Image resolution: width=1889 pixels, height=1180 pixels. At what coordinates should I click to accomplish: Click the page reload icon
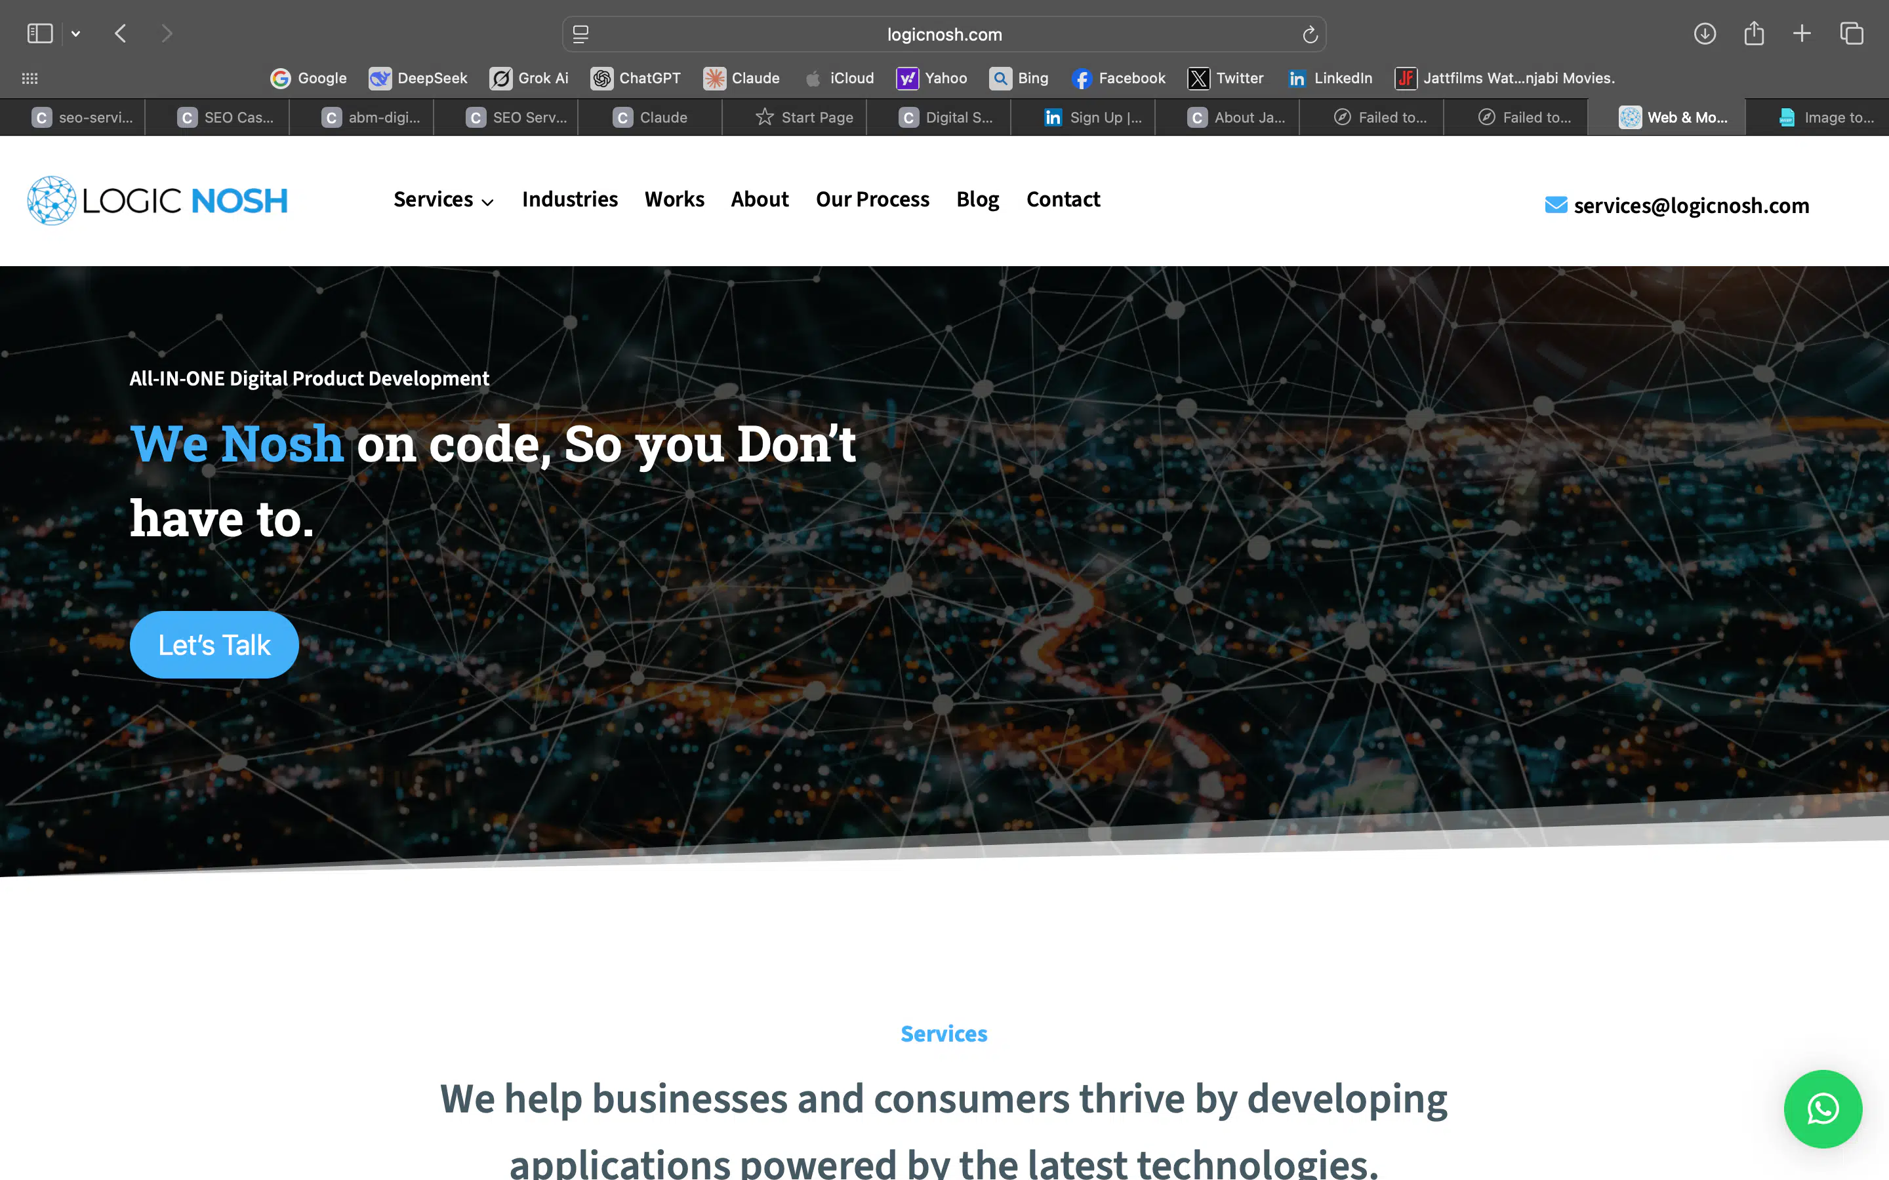1310,34
